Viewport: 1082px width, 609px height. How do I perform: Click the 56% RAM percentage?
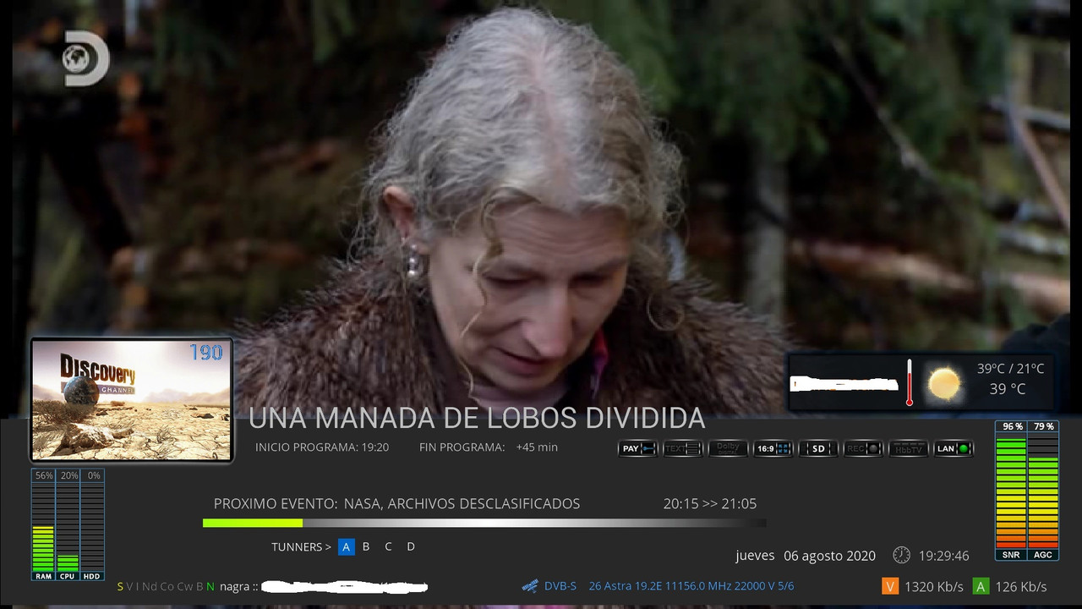[44, 475]
